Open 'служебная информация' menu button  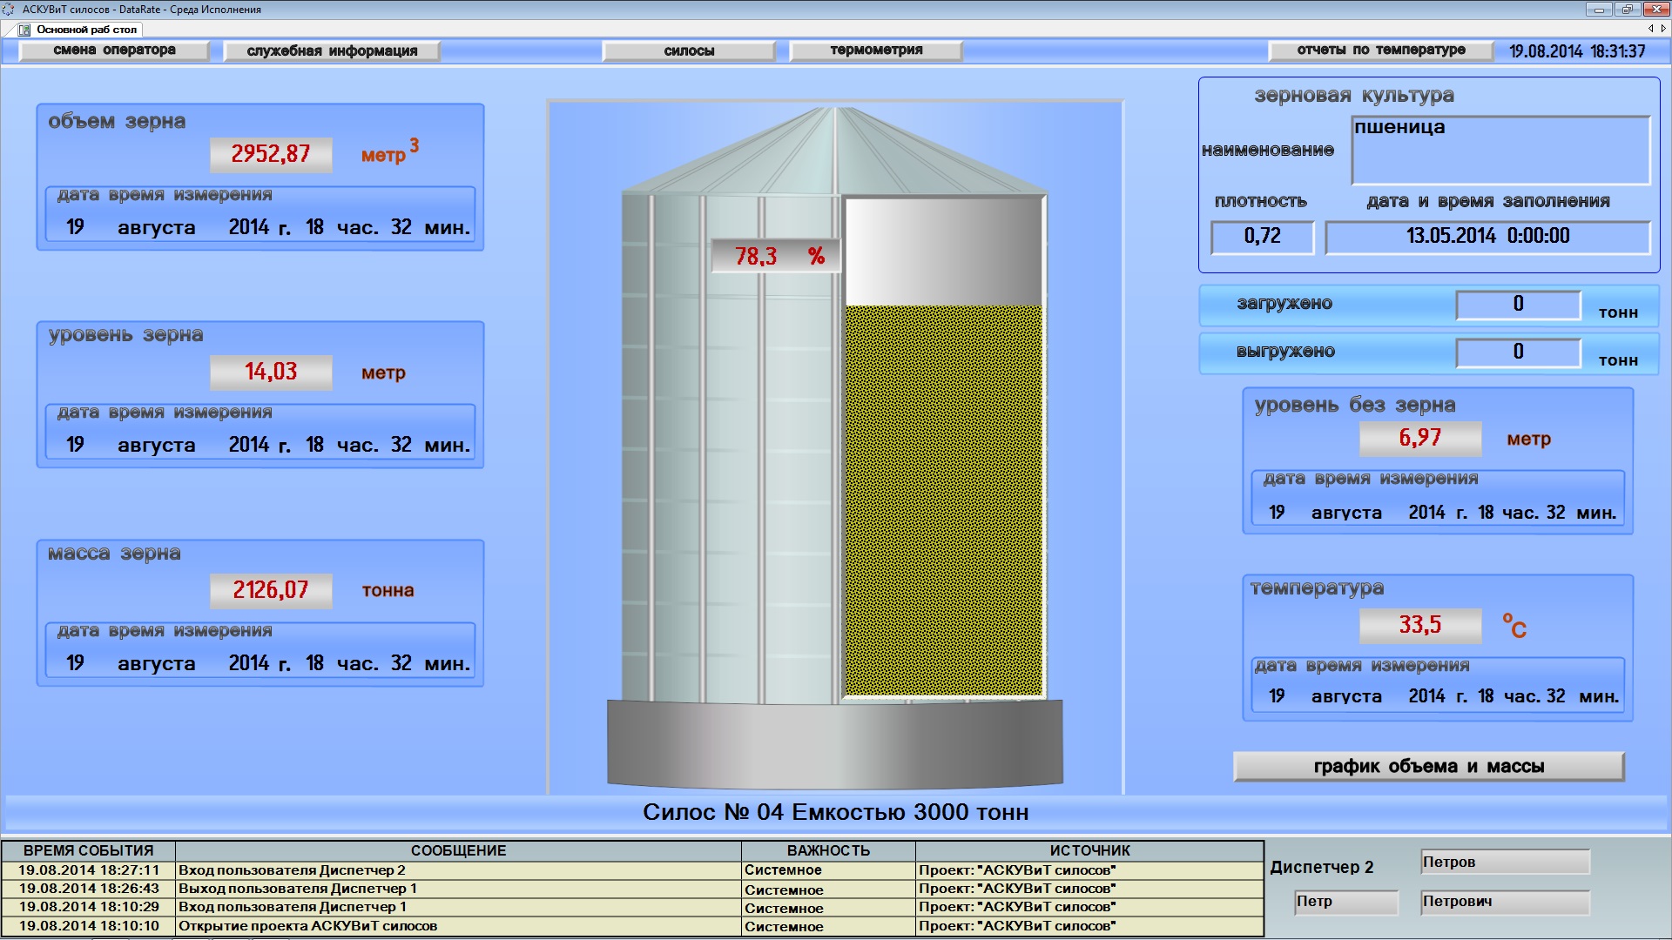coord(332,51)
